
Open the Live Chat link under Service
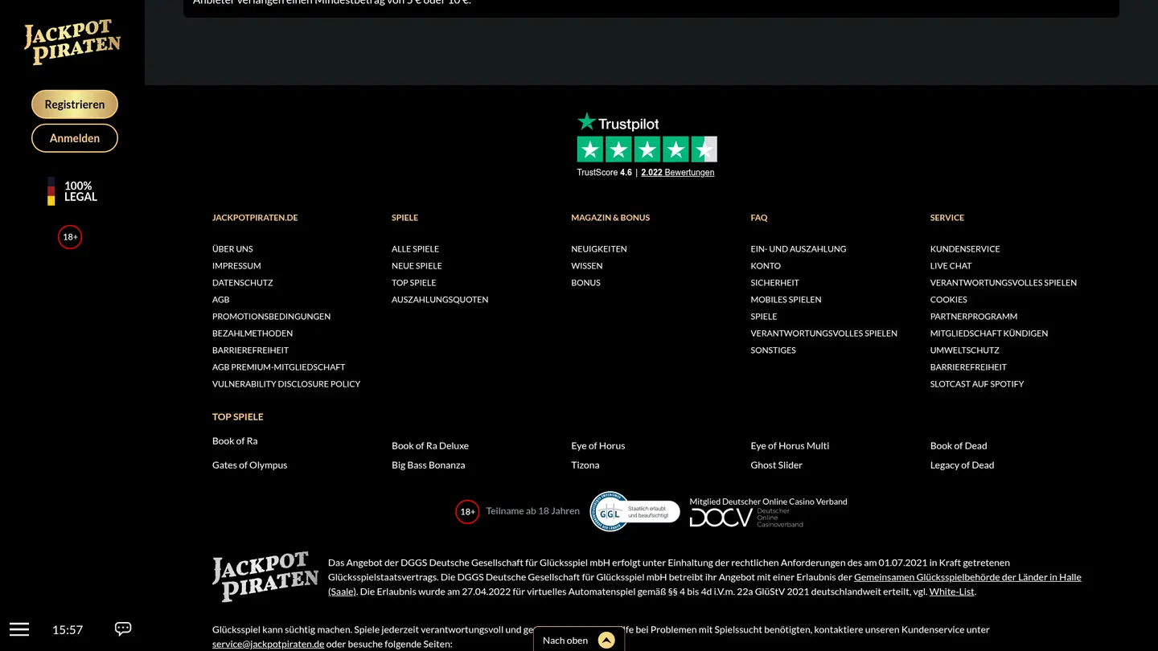click(x=951, y=266)
